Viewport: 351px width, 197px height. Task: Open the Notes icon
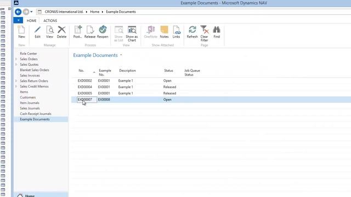(164, 30)
